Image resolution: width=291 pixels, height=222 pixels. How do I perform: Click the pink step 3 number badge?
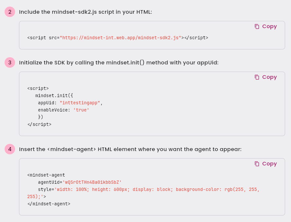point(10,62)
